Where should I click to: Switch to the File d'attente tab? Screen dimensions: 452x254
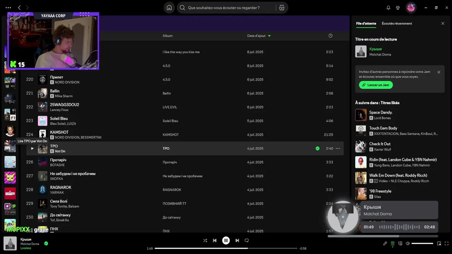click(366, 23)
